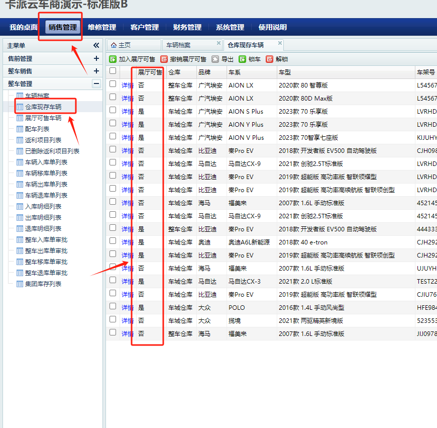Click the 加入展厅可售 toolbar icon
Screen dimensions: 437x428
pos(113,59)
